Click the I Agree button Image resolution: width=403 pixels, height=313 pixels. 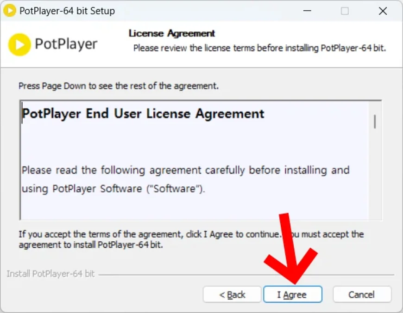tap(292, 294)
